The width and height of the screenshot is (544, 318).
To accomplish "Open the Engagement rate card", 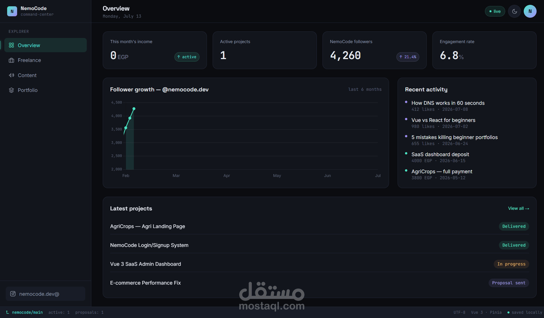I will 484,50.
